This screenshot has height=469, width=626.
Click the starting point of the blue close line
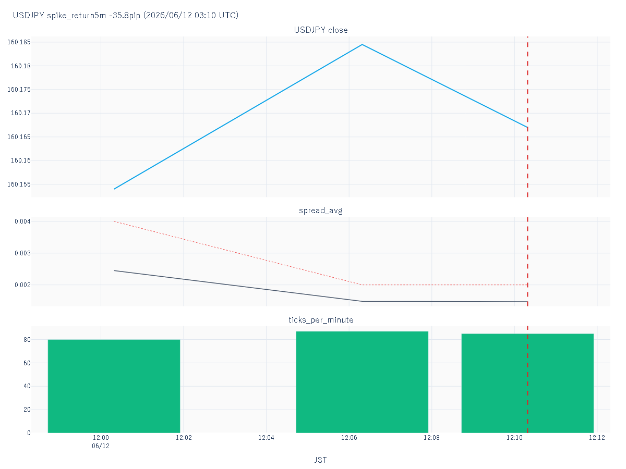114,189
